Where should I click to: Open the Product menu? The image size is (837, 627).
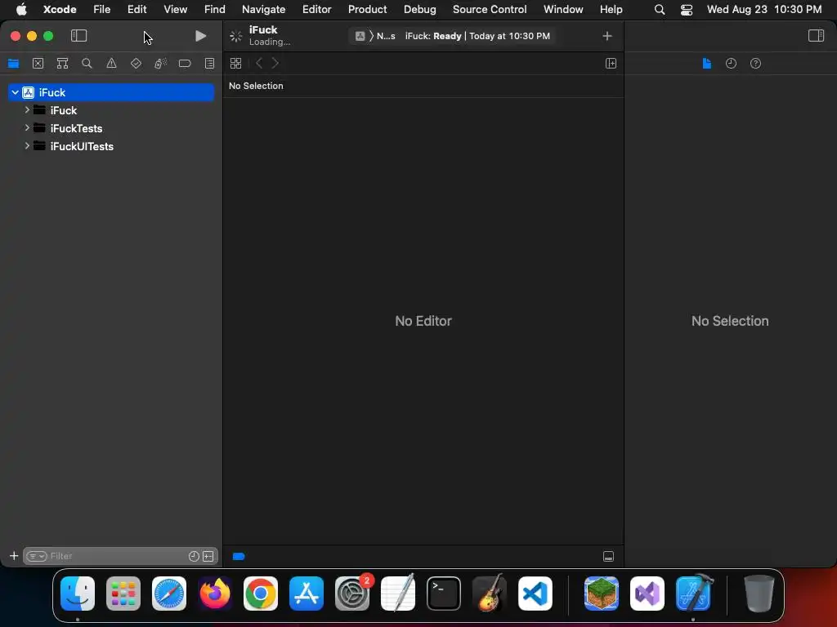[367, 9]
